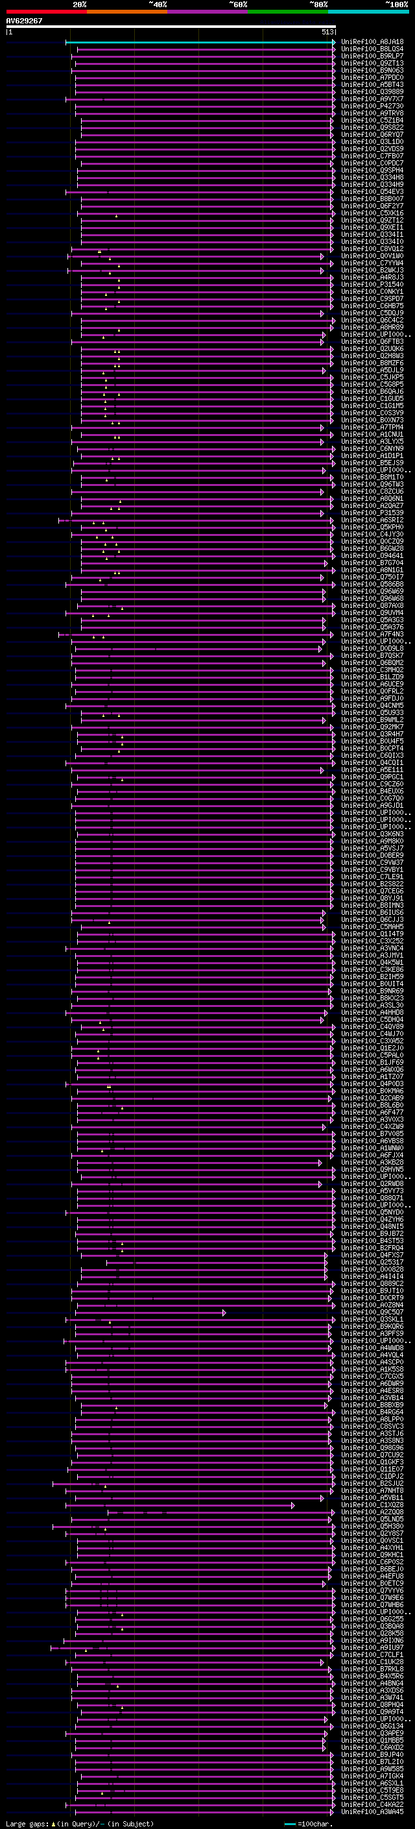Click the =100char. scale legend

coord(308,1824)
